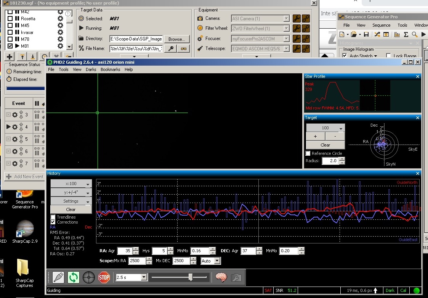
Task: Open the 2.5 s exposure time dropdown
Action: point(144,277)
